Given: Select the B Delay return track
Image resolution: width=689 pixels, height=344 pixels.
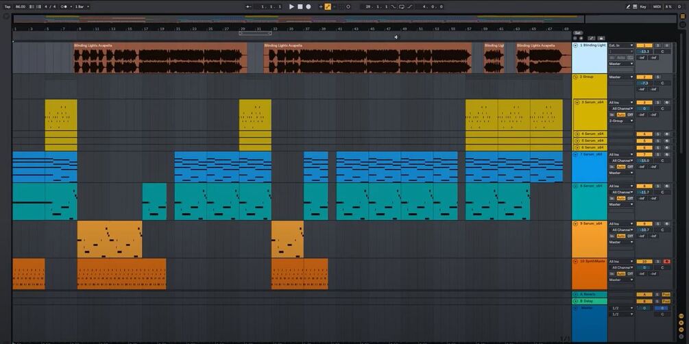Looking at the screenshot, I should [590, 302].
